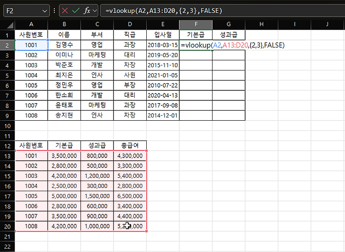Select column G header

(x=229, y=24)
